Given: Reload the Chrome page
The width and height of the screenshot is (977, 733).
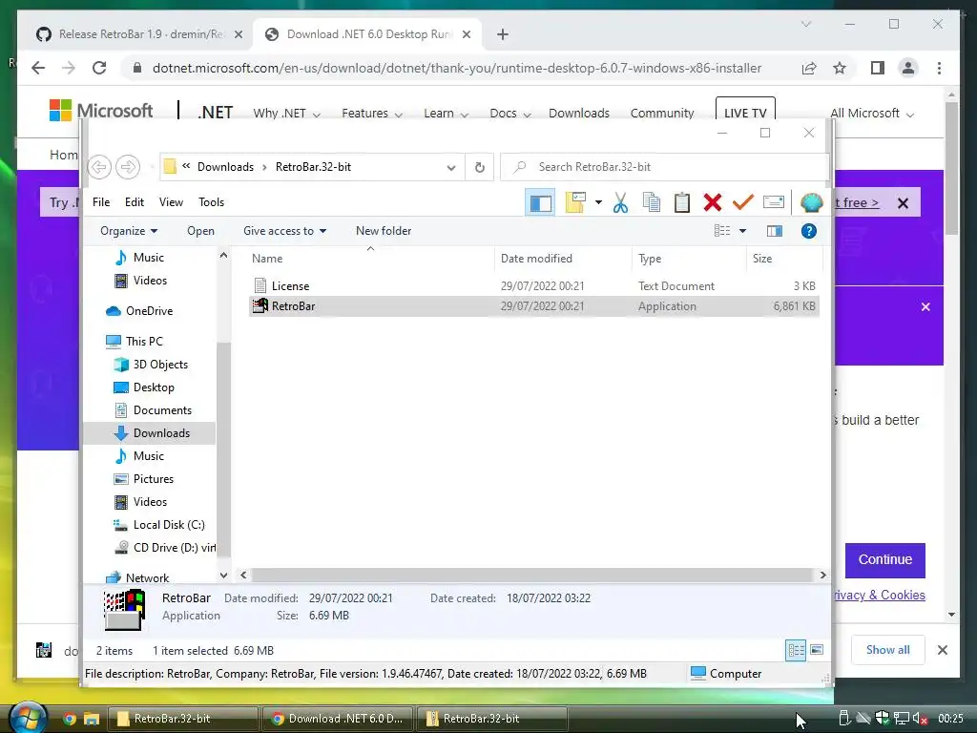Looking at the screenshot, I should (x=99, y=68).
